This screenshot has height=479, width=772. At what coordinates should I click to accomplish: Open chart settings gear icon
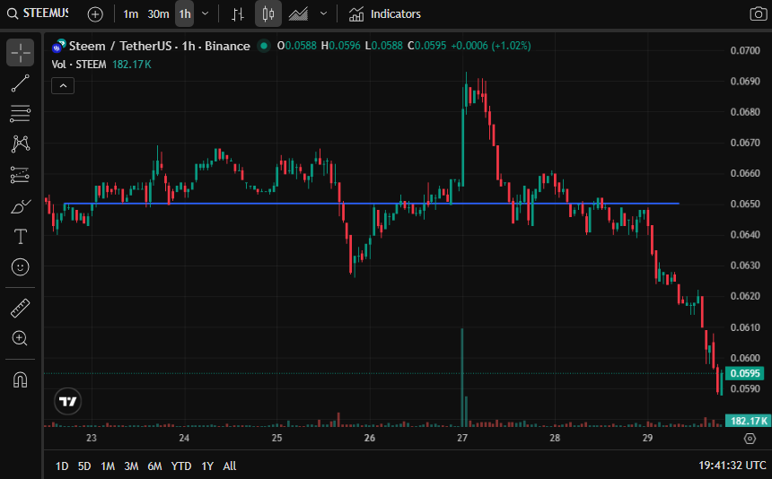tap(750, 438)
